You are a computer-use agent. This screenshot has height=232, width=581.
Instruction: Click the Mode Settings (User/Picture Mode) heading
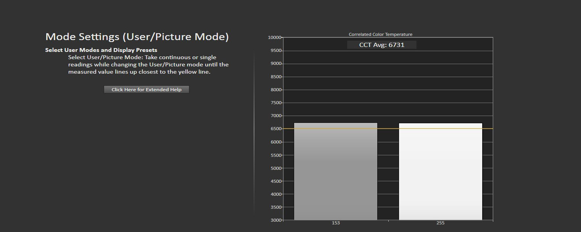click(137, 37)
